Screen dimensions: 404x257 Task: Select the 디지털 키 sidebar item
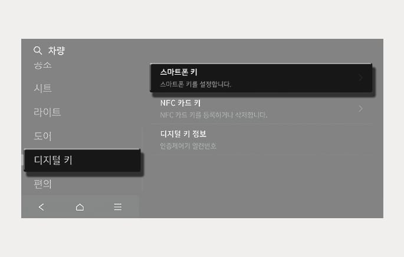(82, 160)
